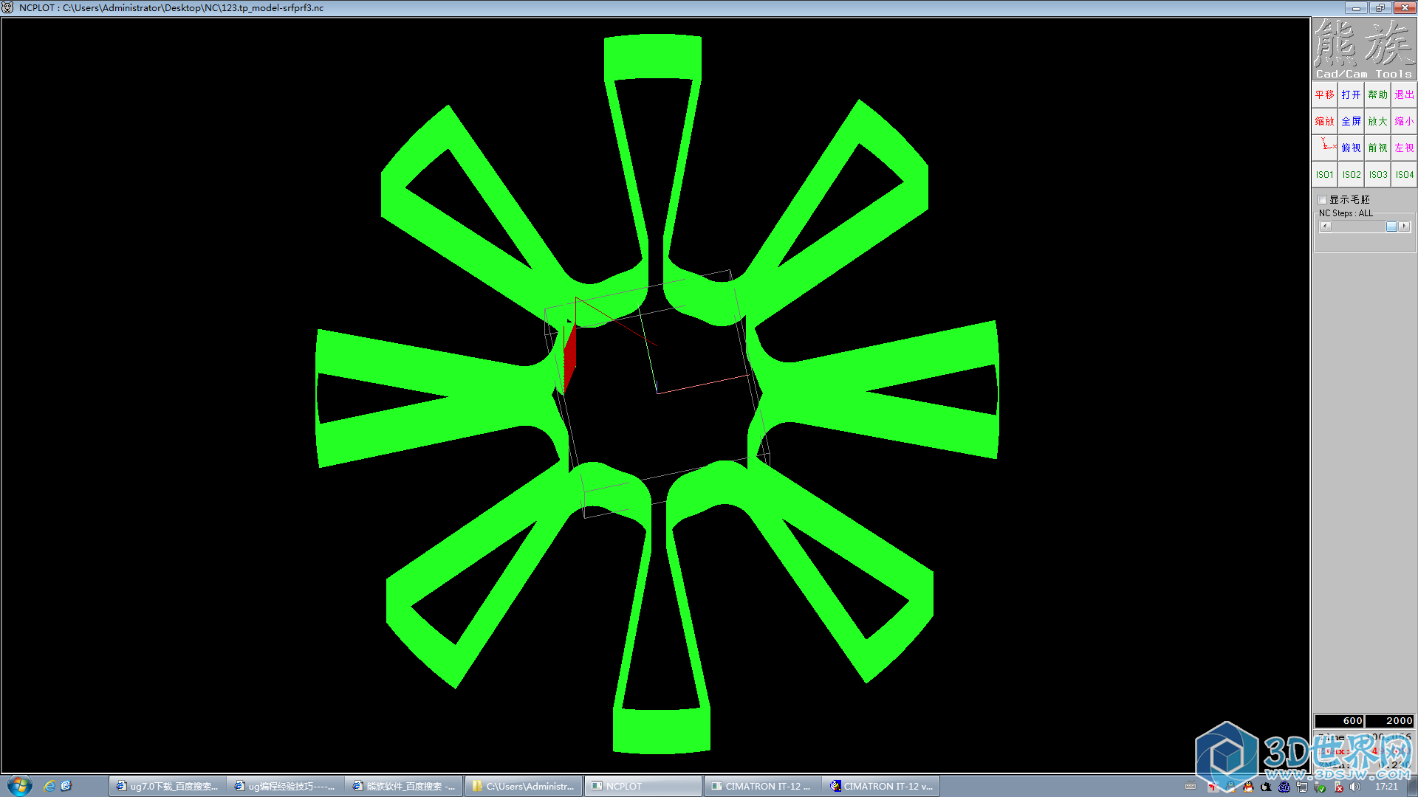Click the 平移 (pan) button
1418x797 pixels.
(x=1324, y=94)
